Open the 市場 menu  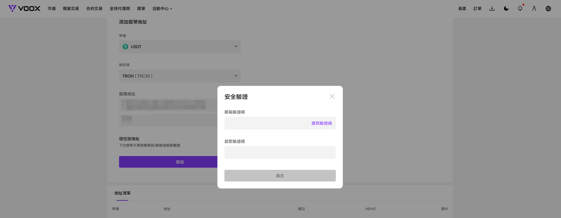(x=52, y=9)
